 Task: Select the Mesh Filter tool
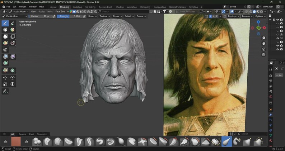5,57
